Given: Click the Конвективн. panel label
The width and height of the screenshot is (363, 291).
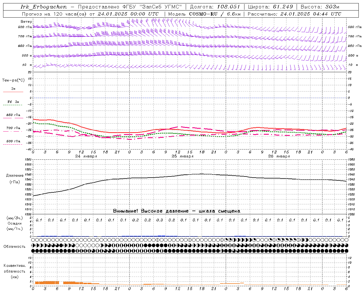Looking at the screenshot, I should (14, 266).
